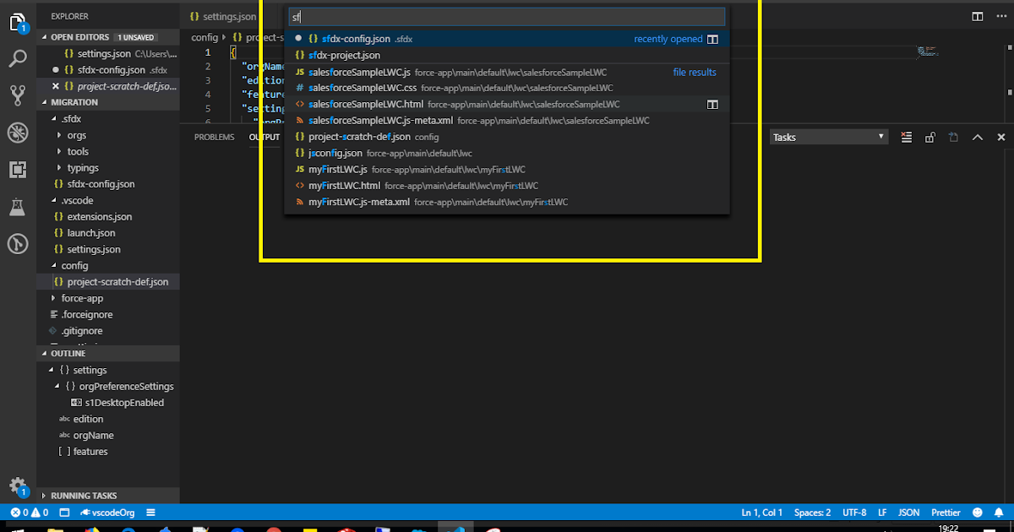
Task: Toggle the lock scrolling icon in Tasks panel
Action: (930, 136)
